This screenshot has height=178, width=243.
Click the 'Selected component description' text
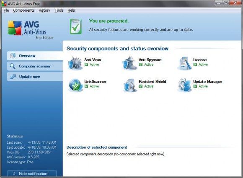(x=116, y=154)
